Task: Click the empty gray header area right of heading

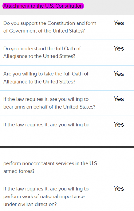Action: (109, 7)
